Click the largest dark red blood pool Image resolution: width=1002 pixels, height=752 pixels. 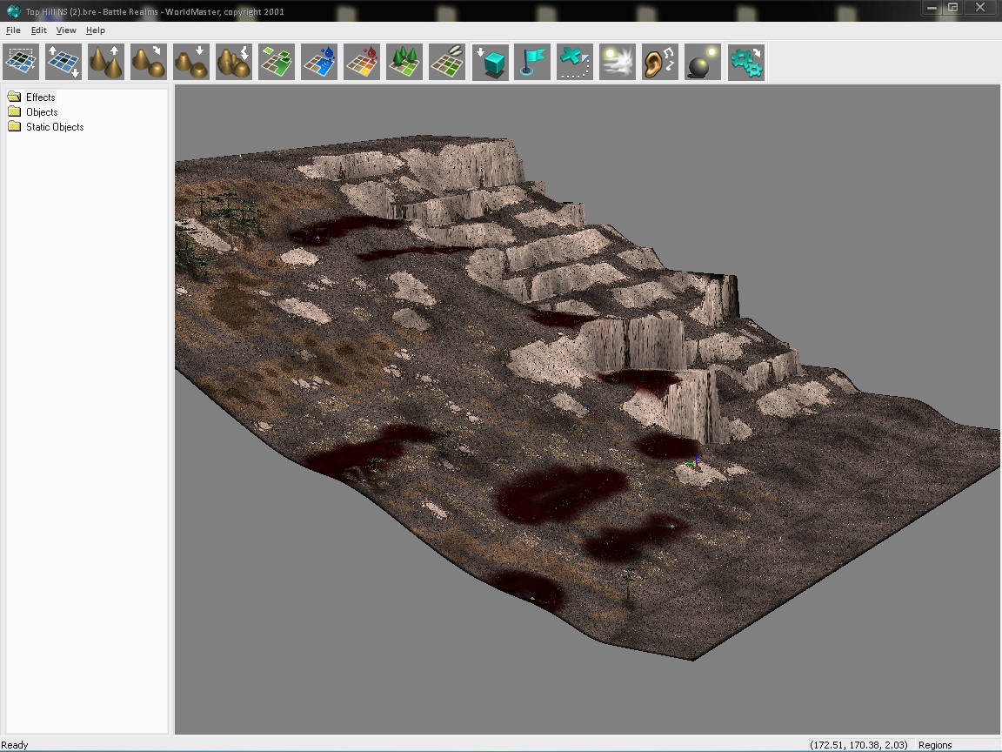click(560, 493)
